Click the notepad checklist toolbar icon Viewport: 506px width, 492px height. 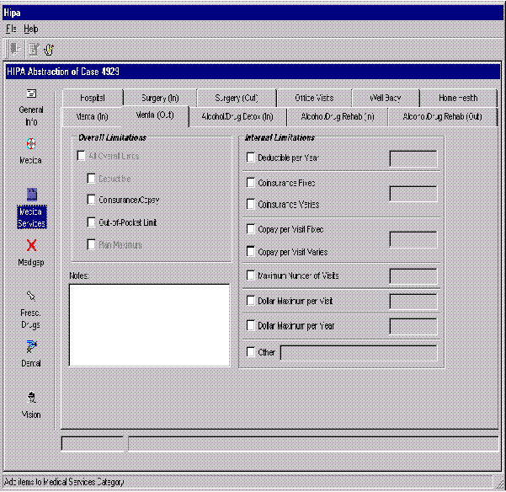point(33,49)
